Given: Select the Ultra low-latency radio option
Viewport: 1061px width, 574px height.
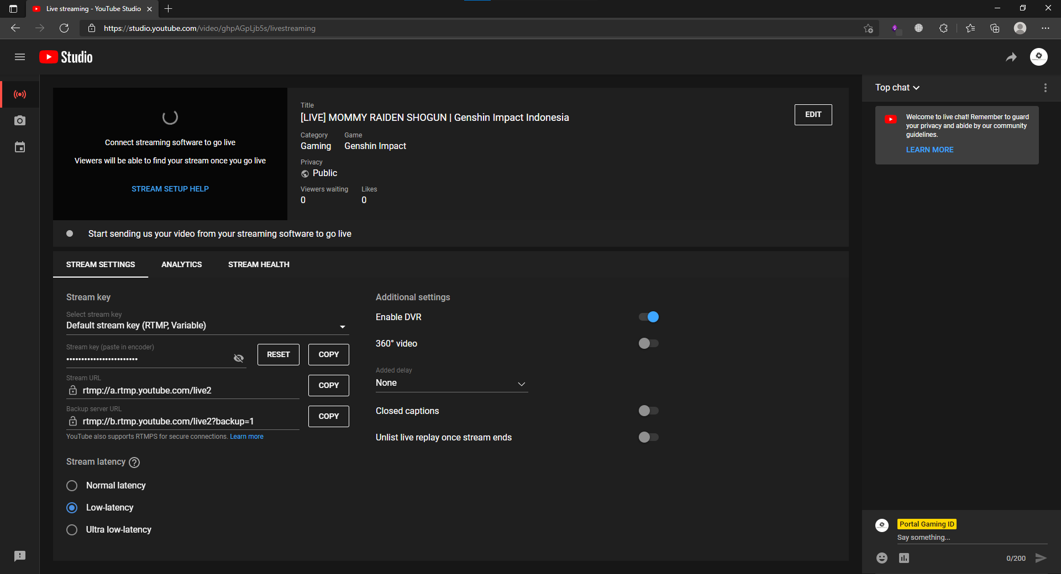Looking at the screenshot, I should pos(72,530).
